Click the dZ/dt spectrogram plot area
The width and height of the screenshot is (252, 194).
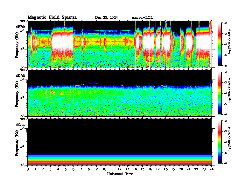click(120, 142)
